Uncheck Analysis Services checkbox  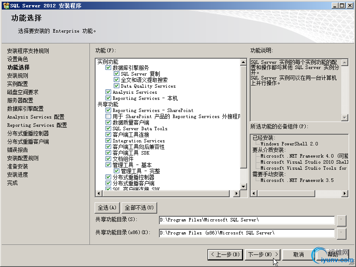108,92
